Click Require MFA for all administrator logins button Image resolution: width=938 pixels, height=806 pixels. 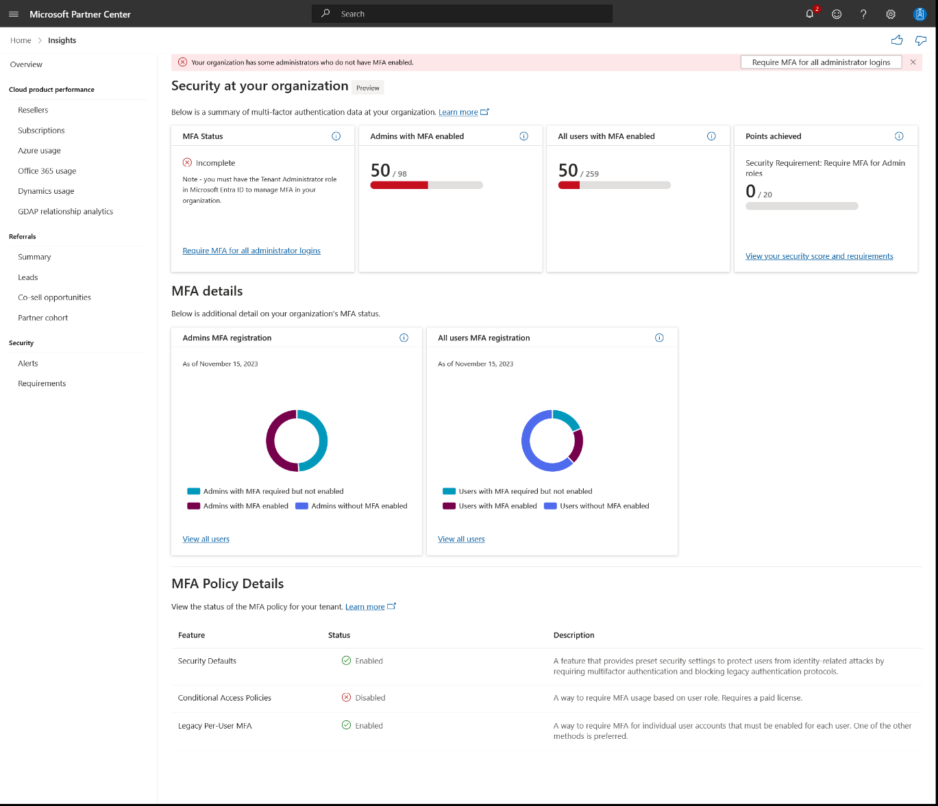[821, 62]
